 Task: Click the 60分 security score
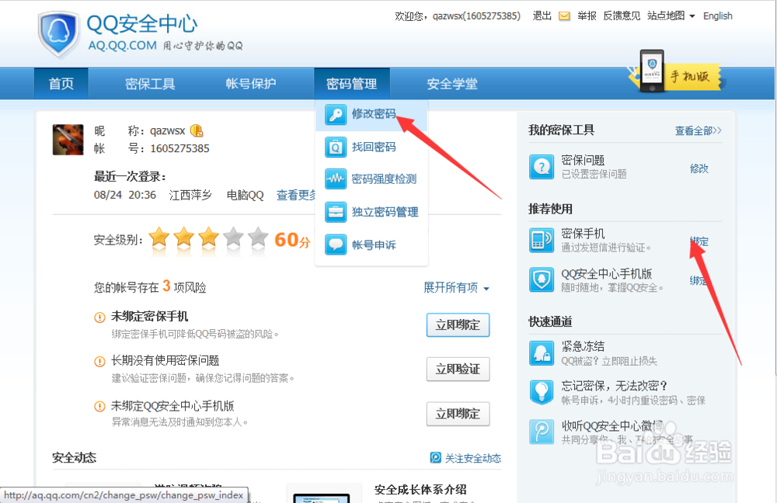[x=292, y=240]
